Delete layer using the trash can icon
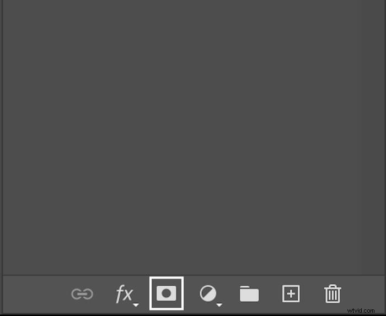Image resolution: width=386 pixels, height=316 pixels. click(333, 293)
